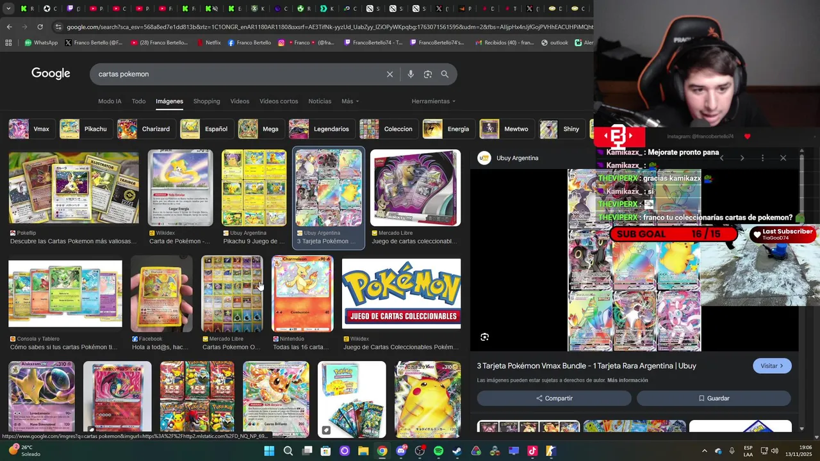Open Google Lens image search icon

pyautogui.click(x=428, y=74)
